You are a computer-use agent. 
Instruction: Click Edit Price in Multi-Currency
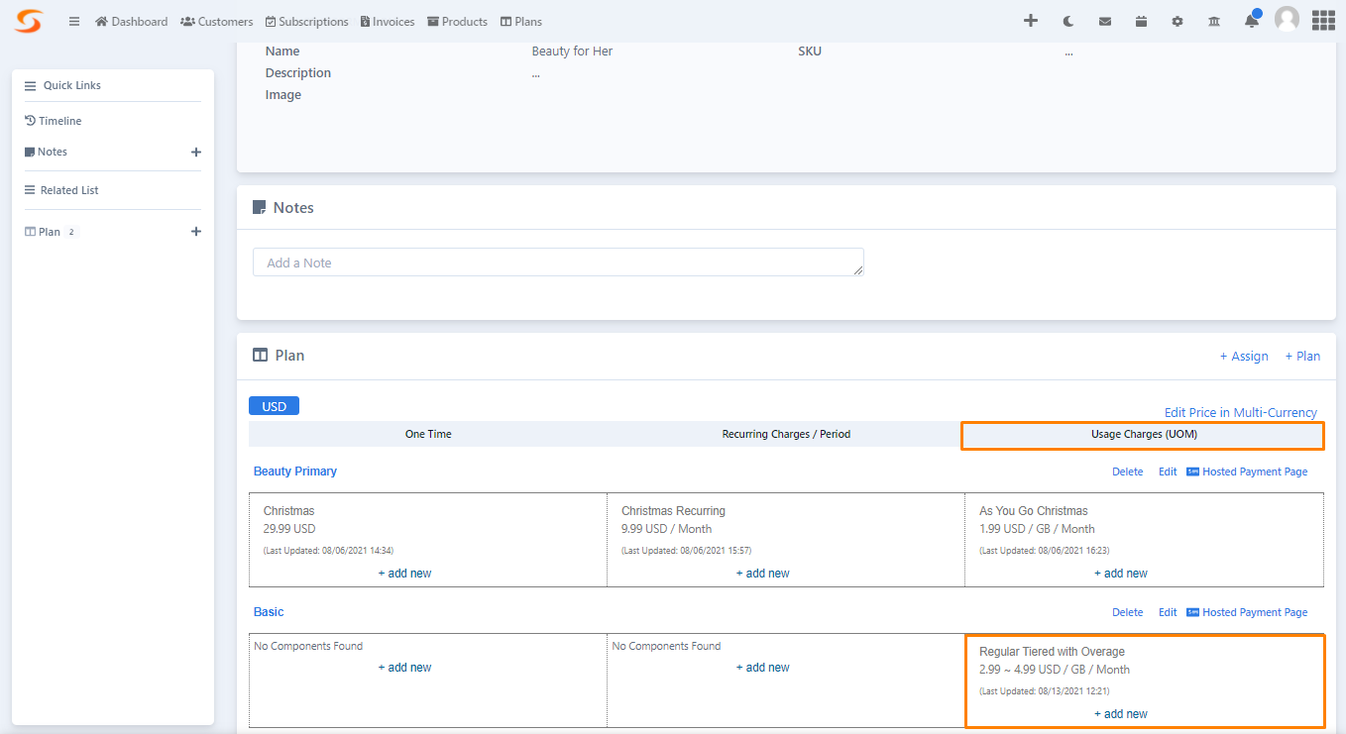click(1240, 412)
